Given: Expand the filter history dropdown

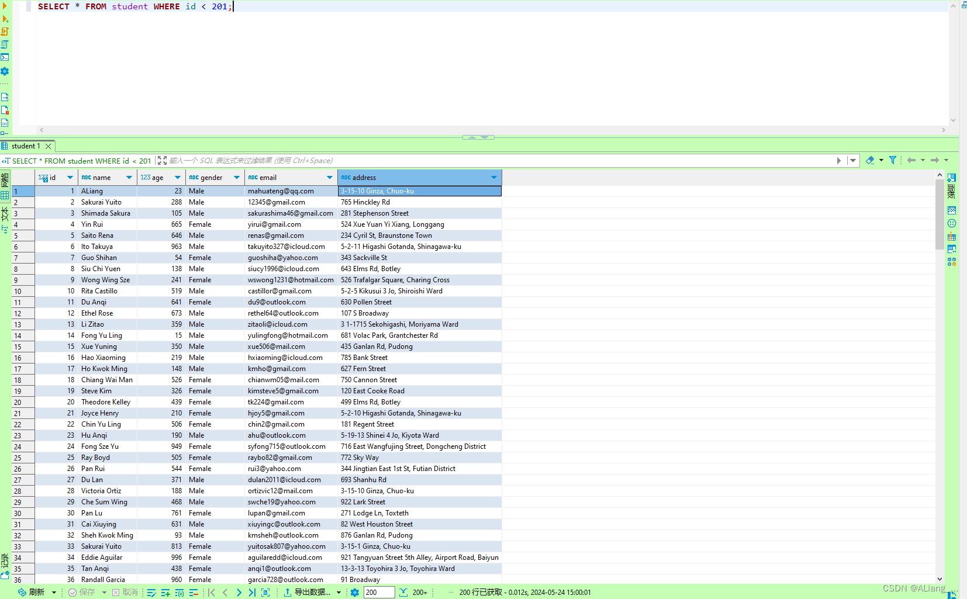Looking at the screenshot, I should pos(853,161).
